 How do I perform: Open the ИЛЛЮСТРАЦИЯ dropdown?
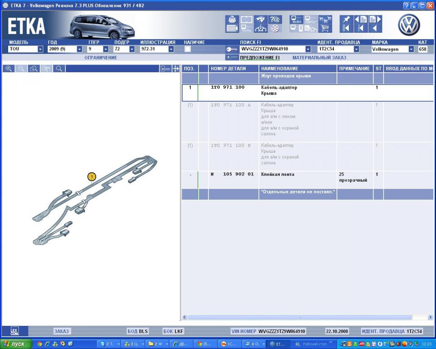click(x=171, y=49)
